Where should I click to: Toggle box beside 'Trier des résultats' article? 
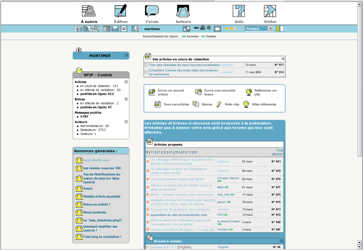[146, 65]
